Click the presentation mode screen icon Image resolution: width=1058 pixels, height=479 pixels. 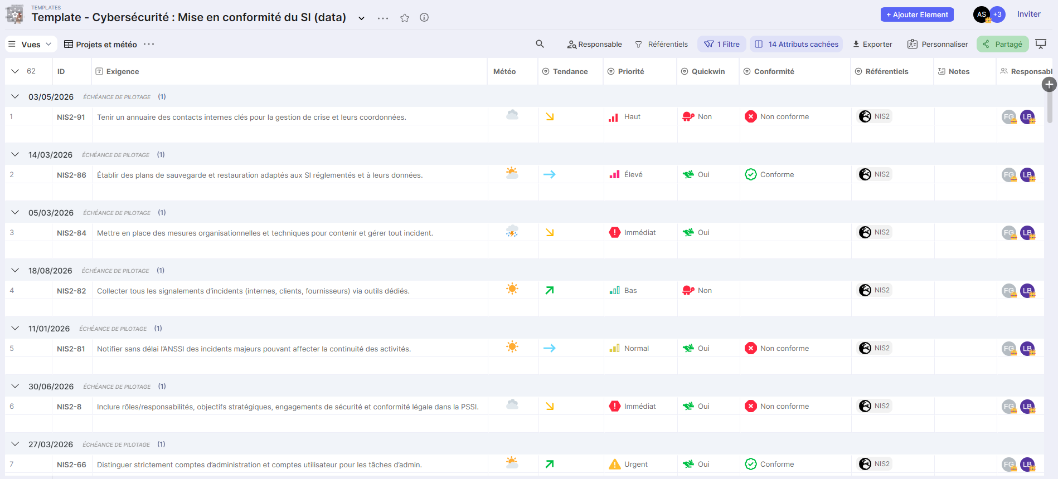pos(1040,44)
